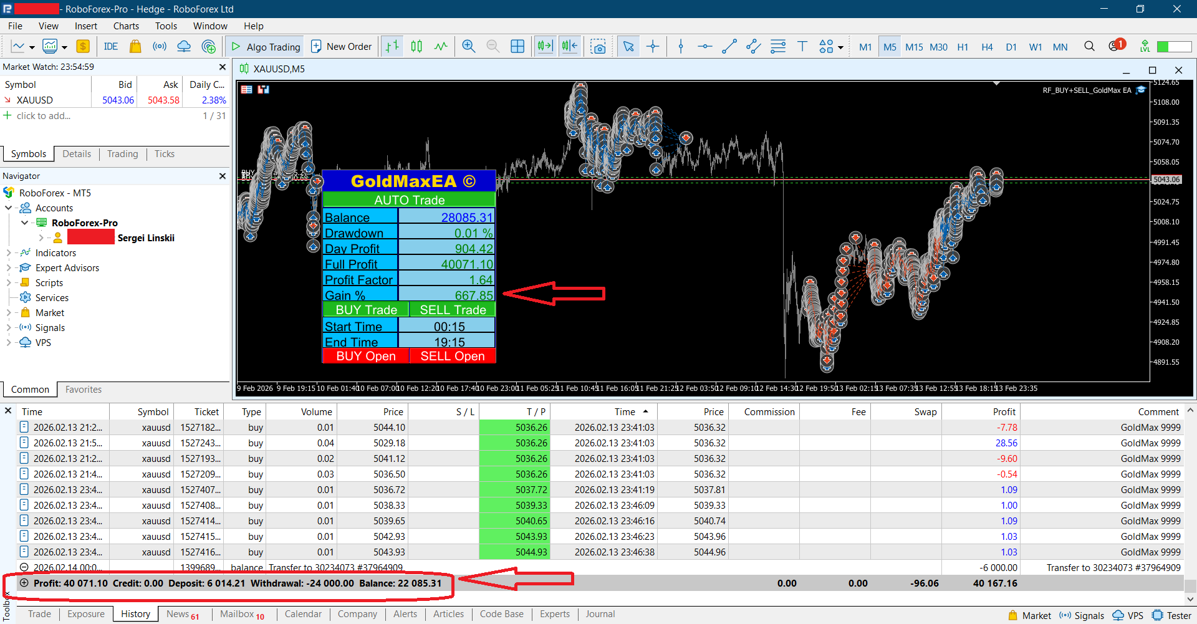Add a text label tool
Viewport: 1197px width, 624px height.
pyautogui.click(x=802, y=47)
